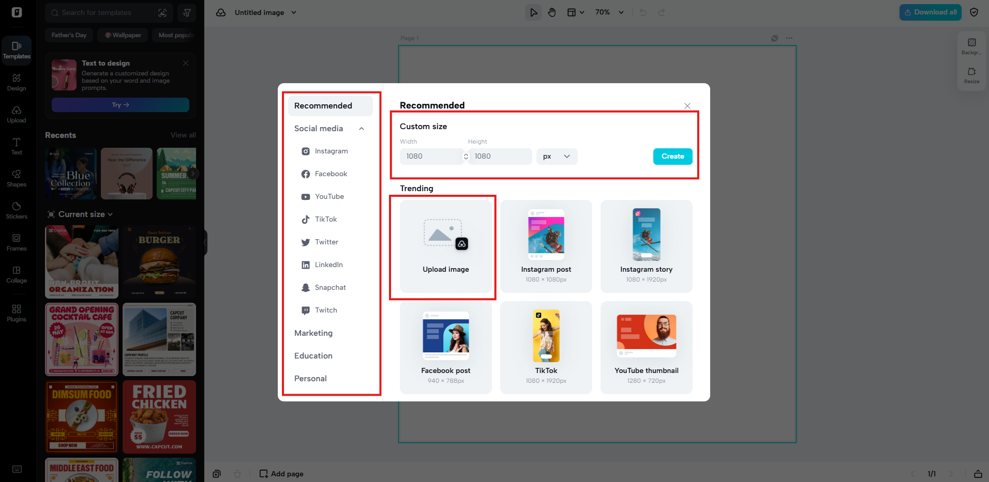
Task: Open the Resize tool
Action: [972, 75]
